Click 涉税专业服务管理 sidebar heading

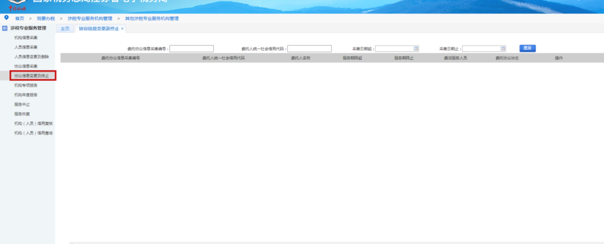(x=28, y=28)
